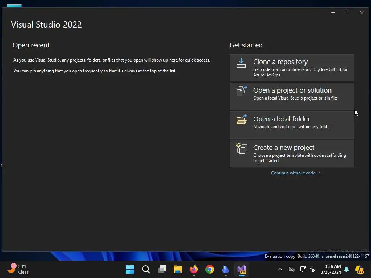Screen dimensions: 371x278
Task: Click the Open recent heading
Action: tap(31, 45)
